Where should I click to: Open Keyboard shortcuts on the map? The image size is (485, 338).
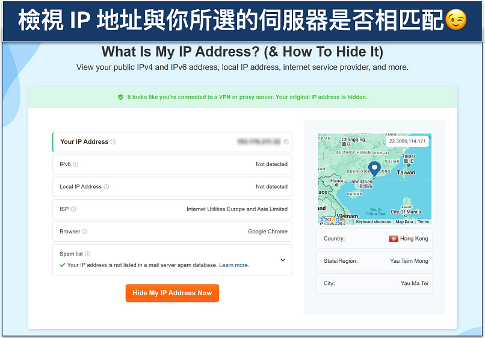[x=373, y=222]
